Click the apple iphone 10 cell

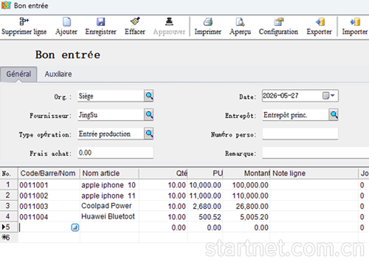[109, 185]
